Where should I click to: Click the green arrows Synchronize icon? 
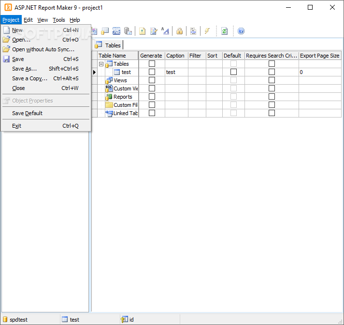point(225,31)
